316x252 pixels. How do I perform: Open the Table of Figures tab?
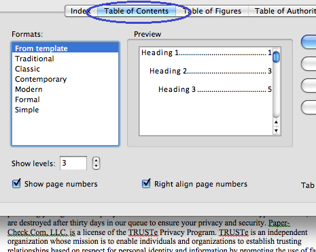coord(212,11)
